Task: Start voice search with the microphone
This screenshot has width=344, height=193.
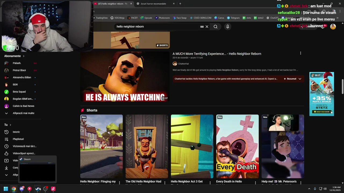Action: (x=228, y=27)
